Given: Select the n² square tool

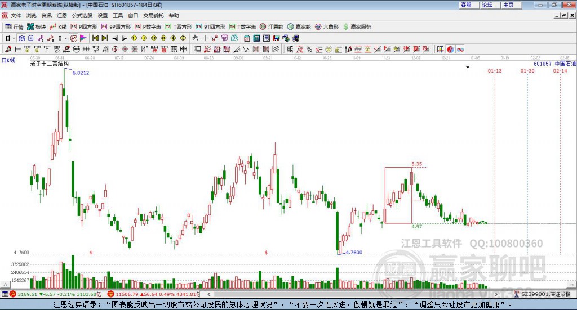Looking at the screenshot, I should [x=96, y=49].
